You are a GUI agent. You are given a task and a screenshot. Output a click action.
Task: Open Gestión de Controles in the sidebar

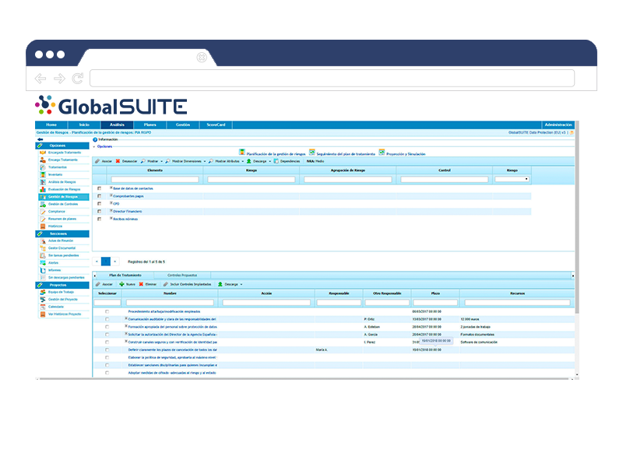tap(62, 204)
